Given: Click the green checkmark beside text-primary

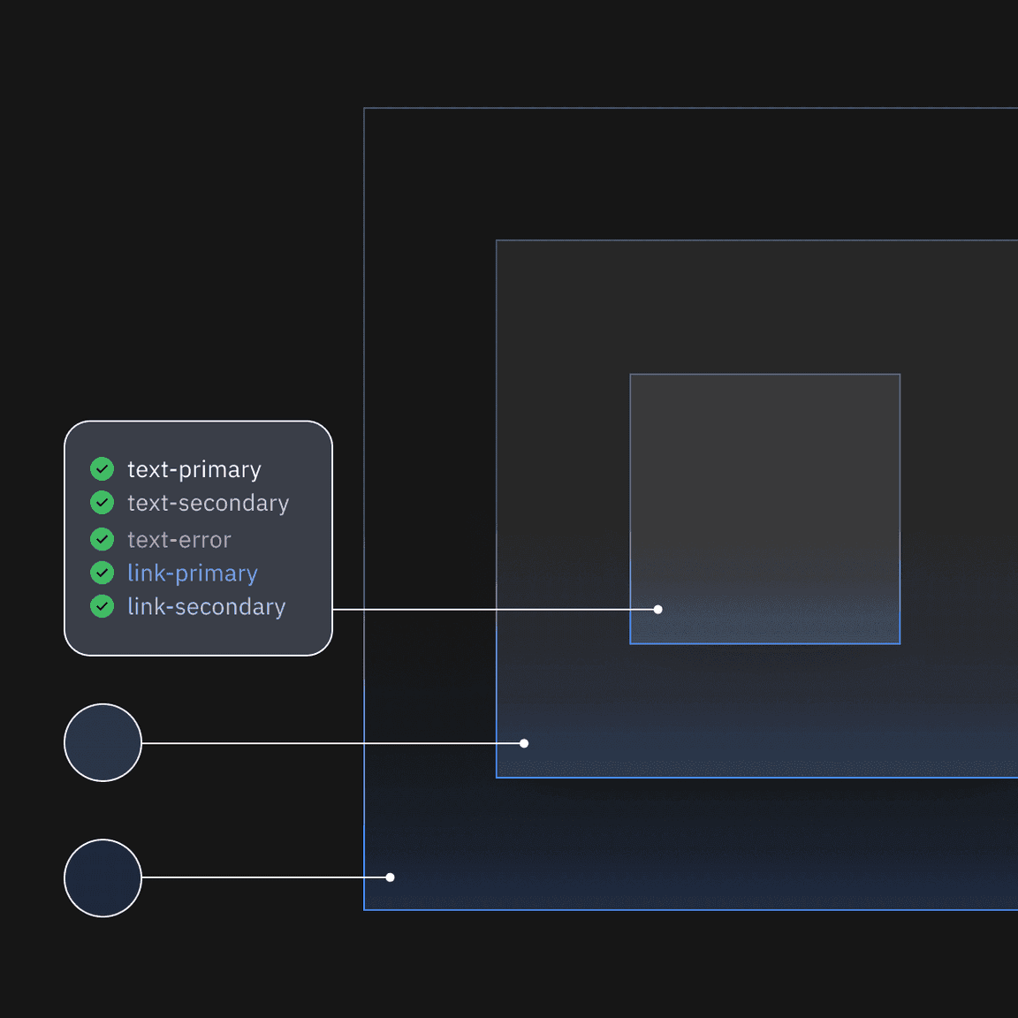Looking at the screenshot, I should 102,469.
